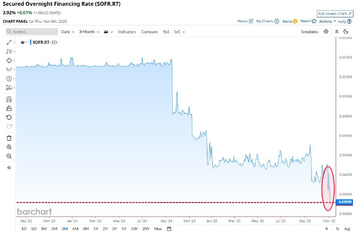Zoom in on the chart
This screenshot has height=235, width=357.
[9, 147]
